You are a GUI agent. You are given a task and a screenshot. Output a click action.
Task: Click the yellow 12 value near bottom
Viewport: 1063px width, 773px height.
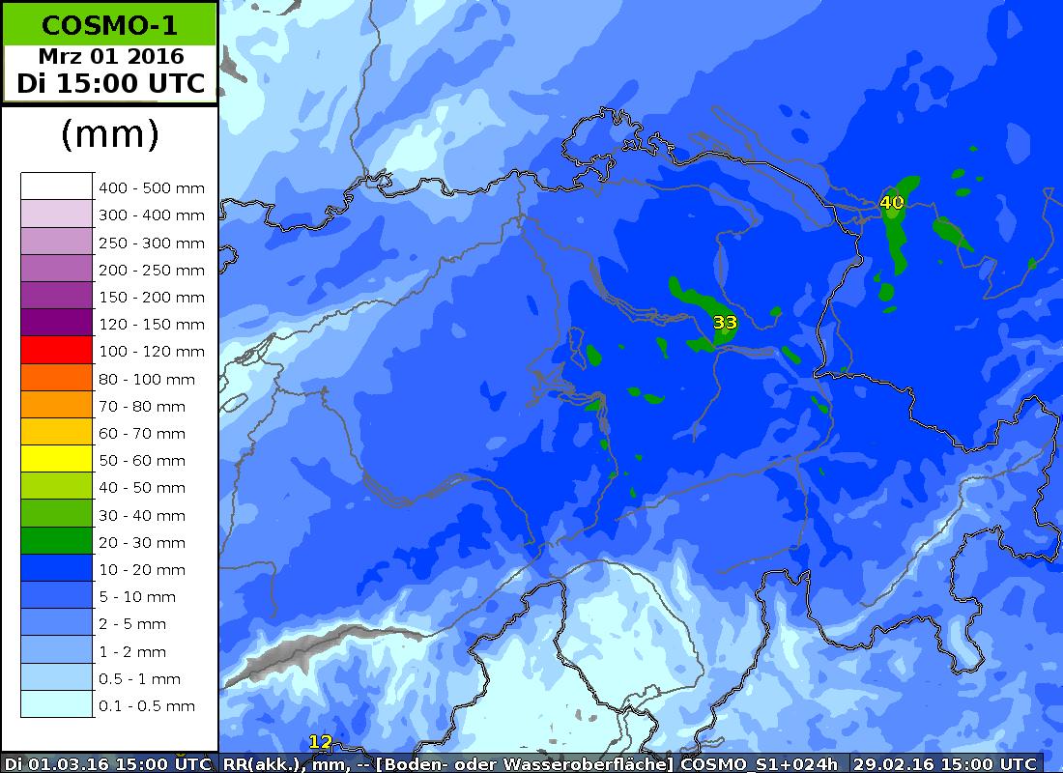(x=320, y=742)
